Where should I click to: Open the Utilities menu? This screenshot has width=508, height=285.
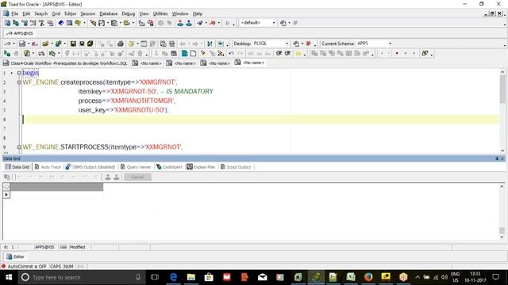pyautogui.click(x=160, y=13)
